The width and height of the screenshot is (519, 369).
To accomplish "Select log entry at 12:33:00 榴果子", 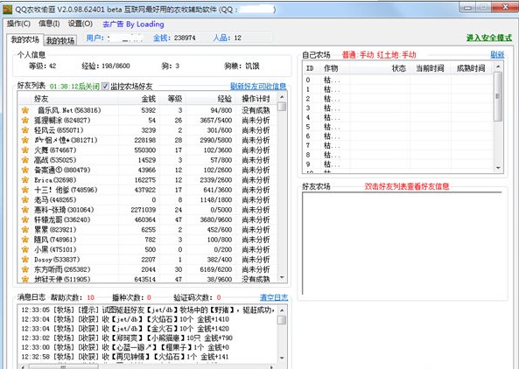I will (x=148, y=347).
